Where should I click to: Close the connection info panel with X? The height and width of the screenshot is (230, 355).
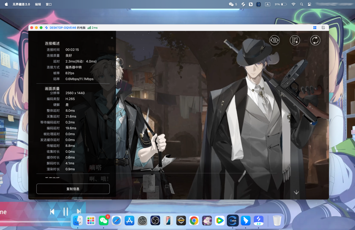[112, 38]
